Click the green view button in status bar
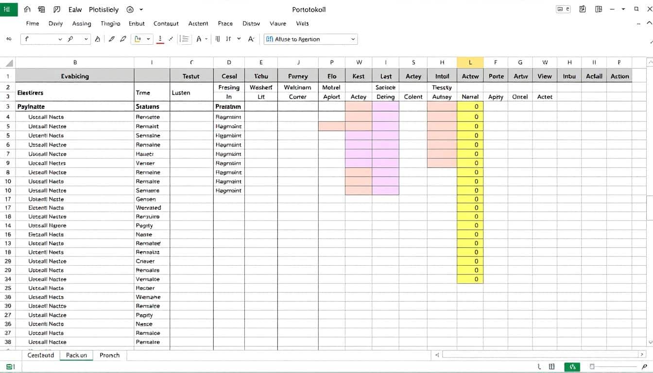The height and width of the screenshot is (373, 653). 572,367
